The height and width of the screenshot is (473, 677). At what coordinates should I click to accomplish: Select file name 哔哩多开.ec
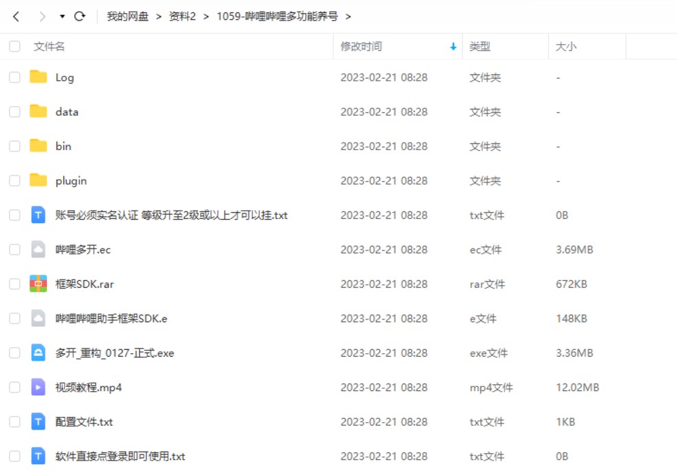pos(83,249)
